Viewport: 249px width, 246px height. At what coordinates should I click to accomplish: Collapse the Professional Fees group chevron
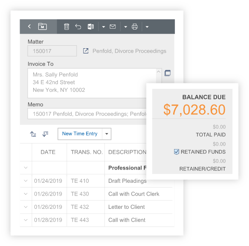(x=26, y=168)
